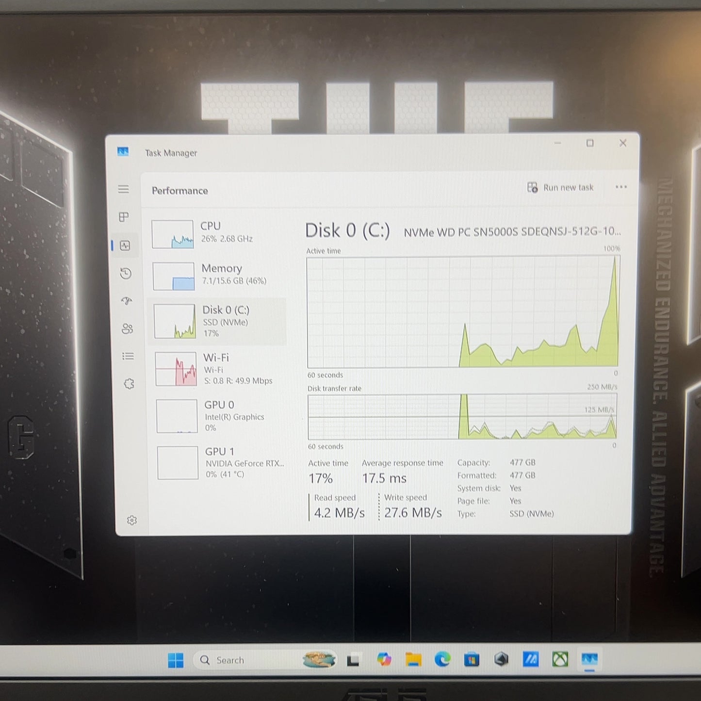Click the 27.6 MB/s write speed value
Screen dimensions: 701x701
(x=413, y=513)
